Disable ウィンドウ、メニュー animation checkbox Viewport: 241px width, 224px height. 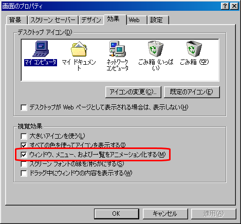click(24, 155)
